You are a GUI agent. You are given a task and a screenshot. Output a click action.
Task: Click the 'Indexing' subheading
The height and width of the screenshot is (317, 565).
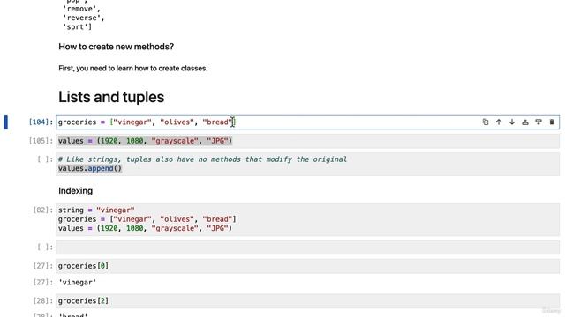pos(75,191)
